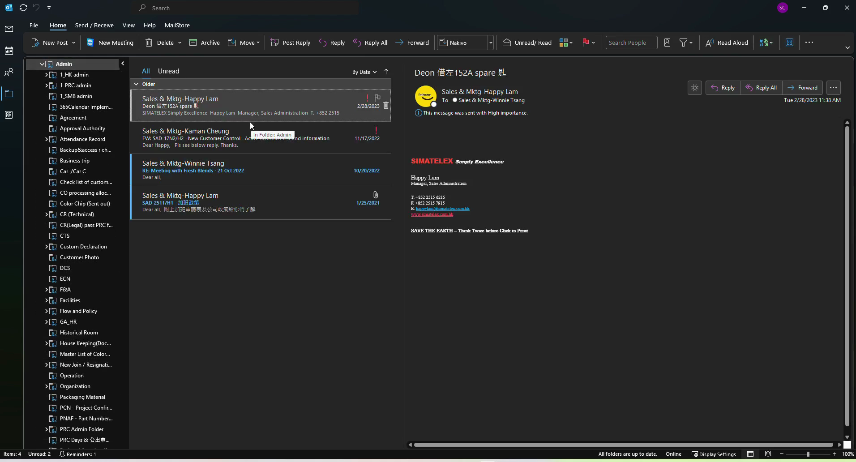Screen dimensions: 856x462
Task: Collapse the Older message group
Action: click(x=136, y=84)
